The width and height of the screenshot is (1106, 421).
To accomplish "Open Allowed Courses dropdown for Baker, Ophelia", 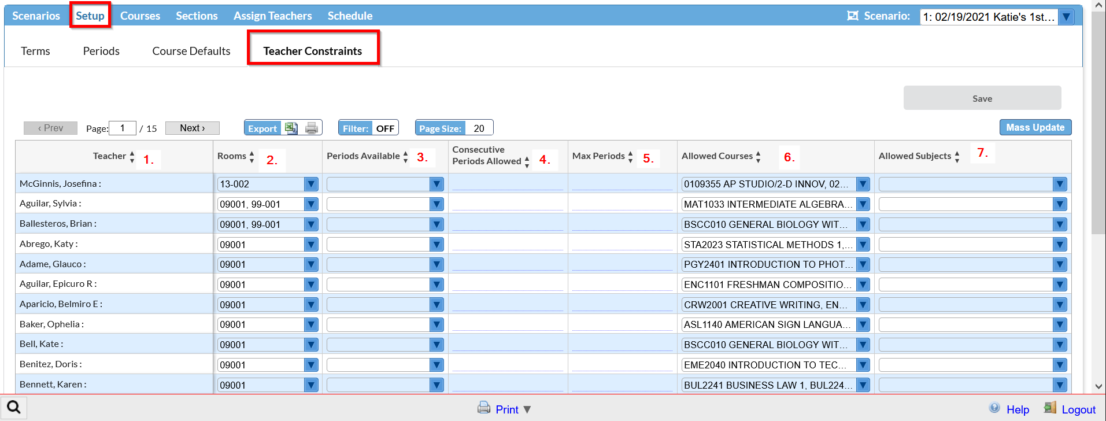I will pyautogui.click(x=863, y=324).
